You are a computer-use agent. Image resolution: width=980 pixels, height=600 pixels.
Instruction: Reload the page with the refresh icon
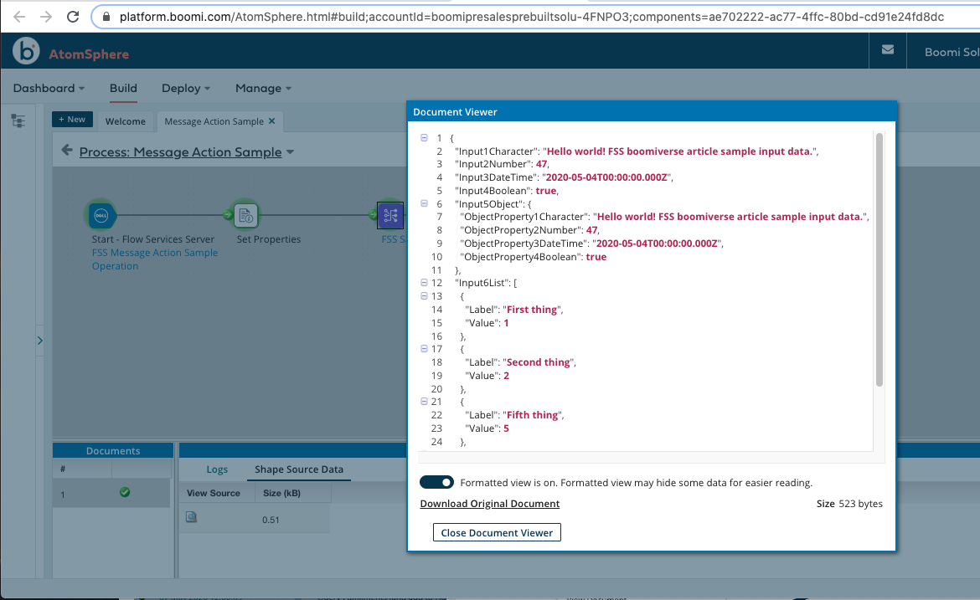(73, 17)
